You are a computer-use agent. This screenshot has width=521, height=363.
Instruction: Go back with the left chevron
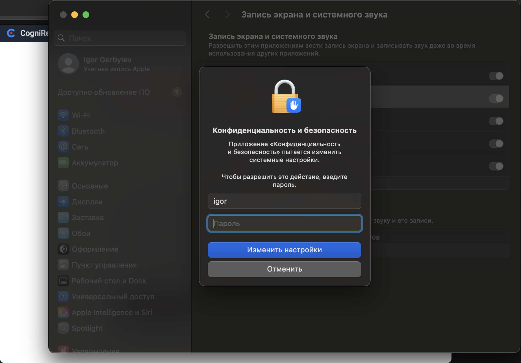[x=207, y=15]
